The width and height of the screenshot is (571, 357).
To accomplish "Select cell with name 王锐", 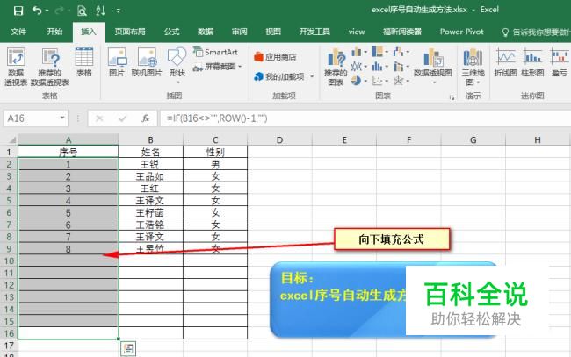I will 150,164.
